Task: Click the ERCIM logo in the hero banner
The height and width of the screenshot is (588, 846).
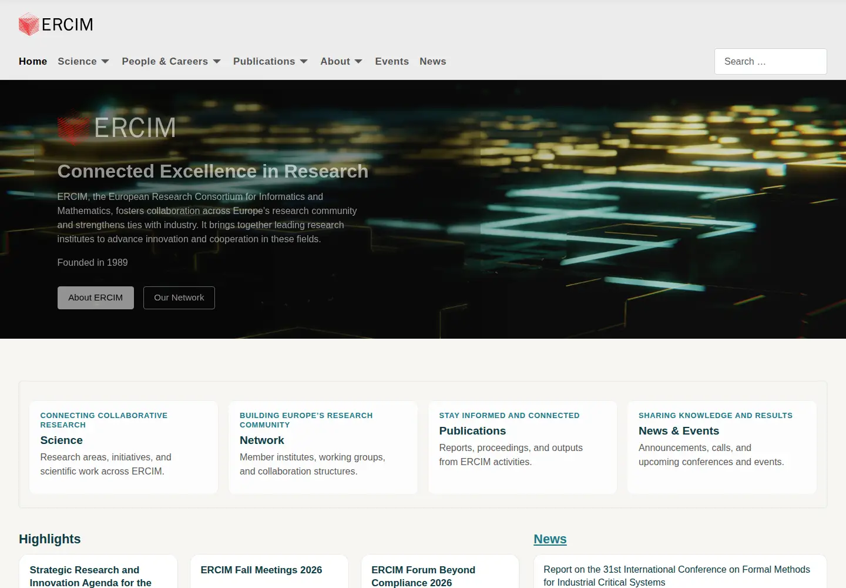Action: pos(116,128)
